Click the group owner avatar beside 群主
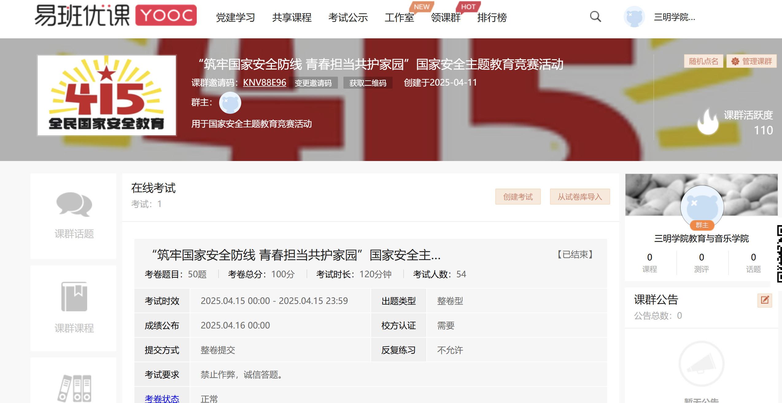This screenshot has height=403, width=782. coord(230,103)
